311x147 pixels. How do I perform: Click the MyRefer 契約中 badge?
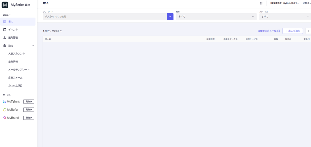[29, 110]
